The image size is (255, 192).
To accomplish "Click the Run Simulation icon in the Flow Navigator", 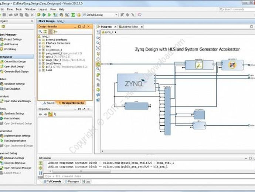I will tap(1, 89).
